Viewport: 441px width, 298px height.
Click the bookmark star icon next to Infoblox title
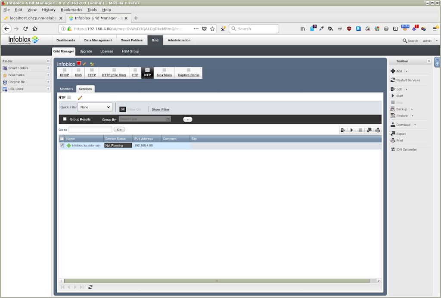point(92,64)
